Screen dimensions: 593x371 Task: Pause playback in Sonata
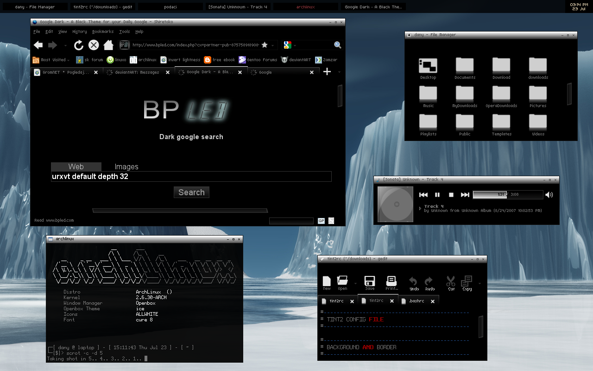pos(437,195)
